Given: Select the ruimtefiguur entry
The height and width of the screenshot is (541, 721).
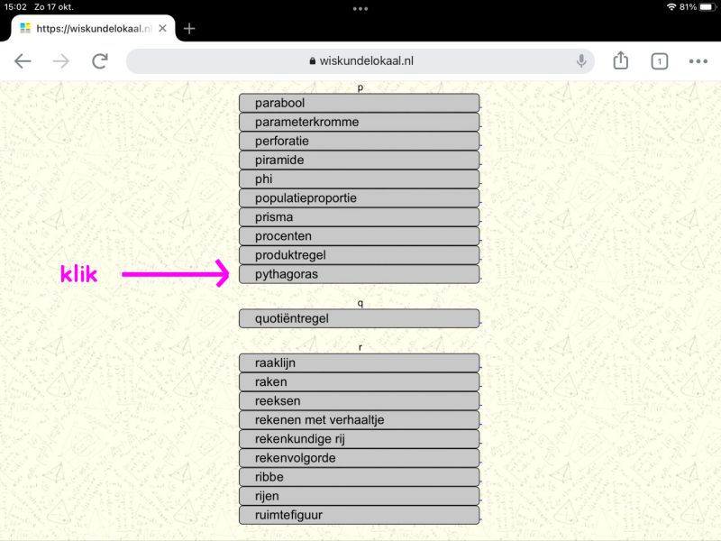Looking at the screenshot, I should tap(359, 515).
